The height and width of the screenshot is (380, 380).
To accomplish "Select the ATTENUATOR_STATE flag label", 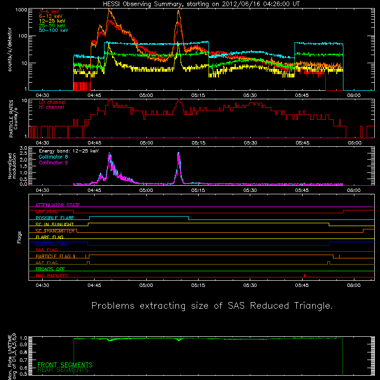I will click(x=57, y=205).
